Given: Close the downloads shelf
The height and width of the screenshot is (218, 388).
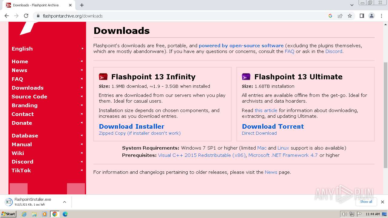Looking at the screenshot, I should click(x=383, y=202).
